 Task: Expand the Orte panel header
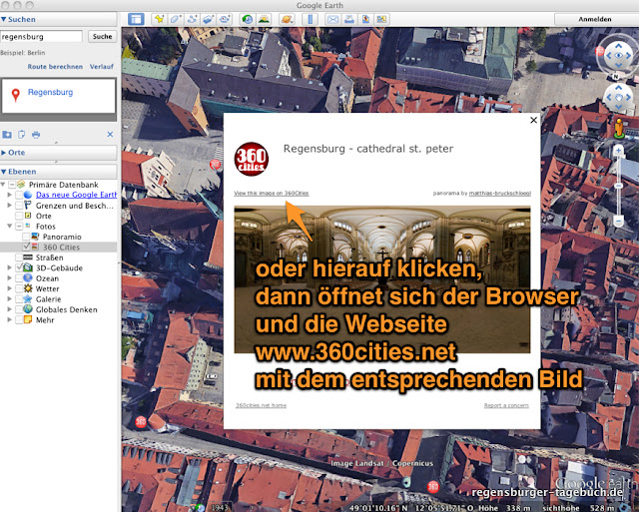58,153
